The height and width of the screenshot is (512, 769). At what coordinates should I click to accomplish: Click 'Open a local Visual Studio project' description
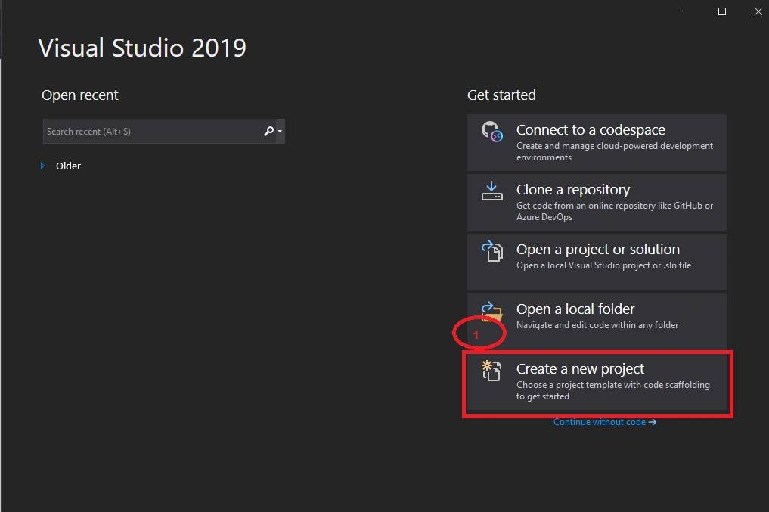pos(603,265)
